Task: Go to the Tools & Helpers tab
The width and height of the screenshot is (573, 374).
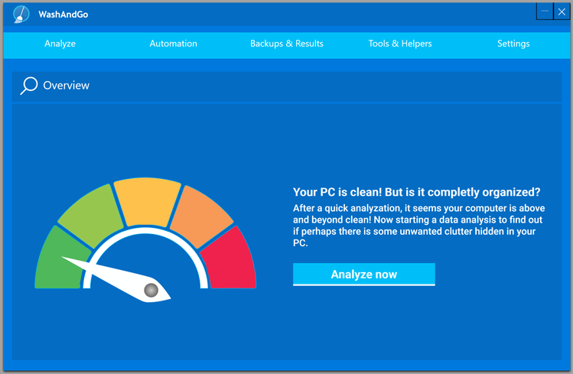Action: click(x=400, y=44)
